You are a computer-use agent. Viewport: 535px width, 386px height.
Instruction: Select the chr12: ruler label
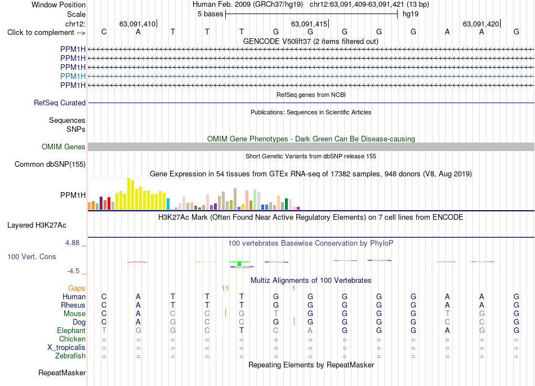tap(75, 24)
